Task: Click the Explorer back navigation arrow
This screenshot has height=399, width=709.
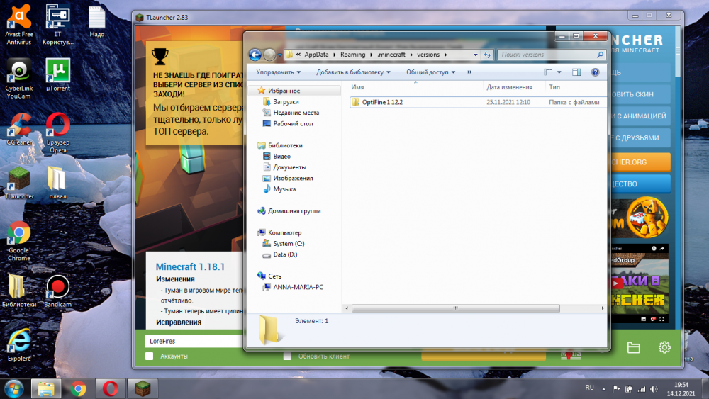Action: (x=255, y=55)
